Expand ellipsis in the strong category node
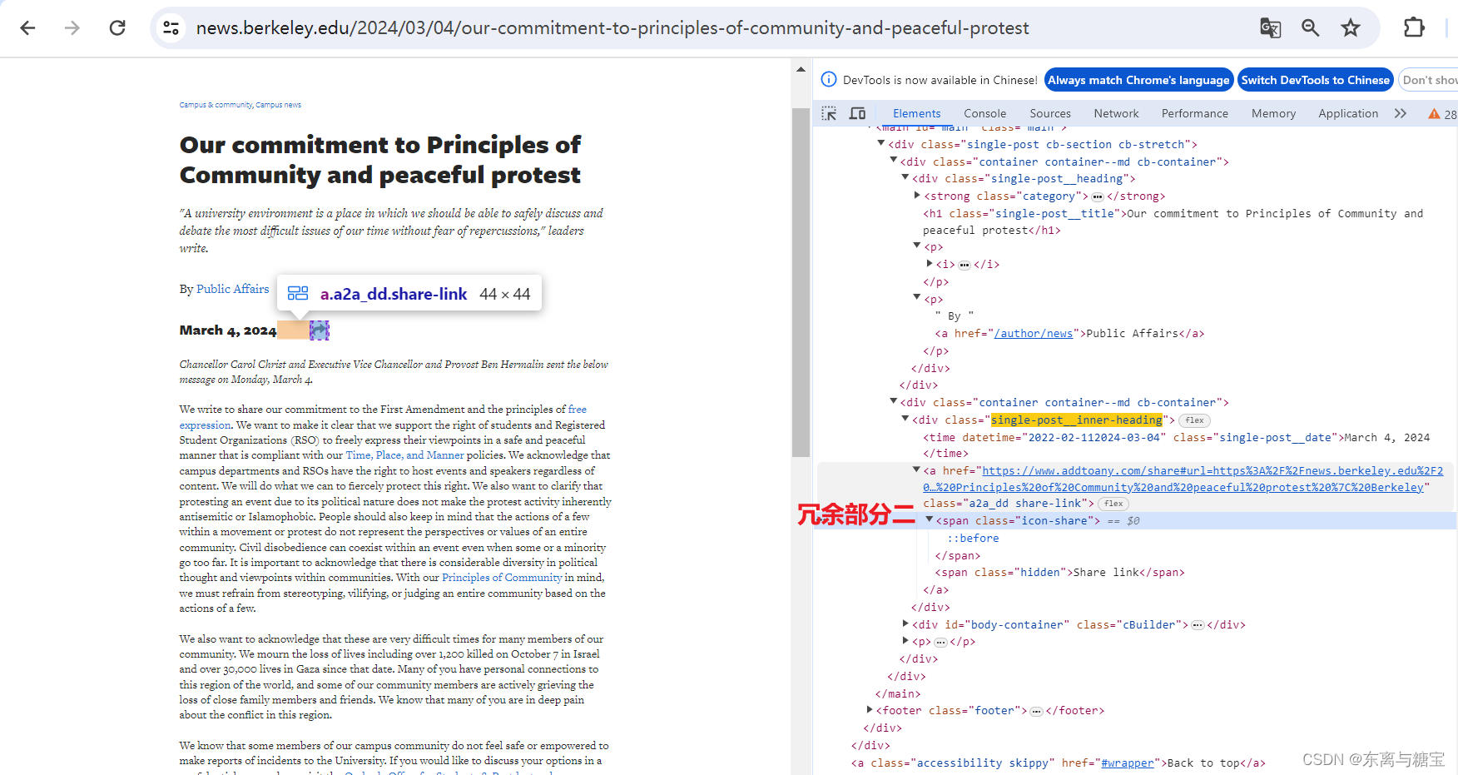 (1098, 197)
